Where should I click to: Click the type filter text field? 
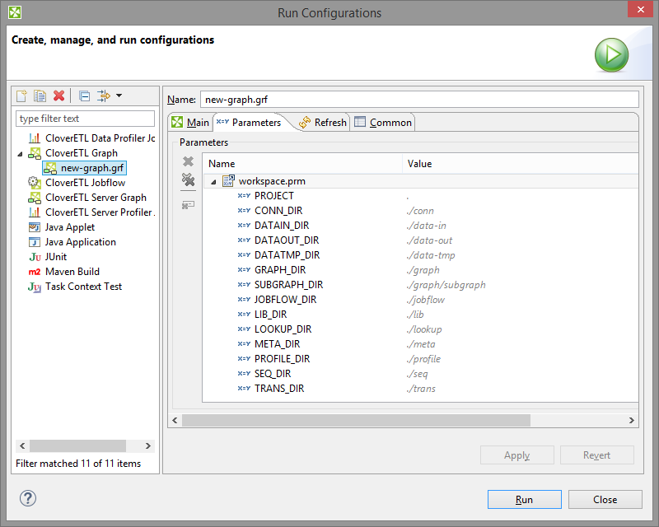point(85,119)
